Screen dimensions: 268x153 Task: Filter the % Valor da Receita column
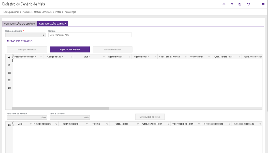click(56, 124)
